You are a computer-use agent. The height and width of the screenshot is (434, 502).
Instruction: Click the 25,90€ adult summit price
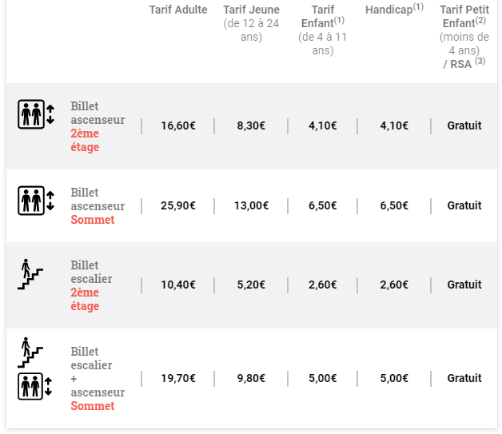click(x=178, y=205)
